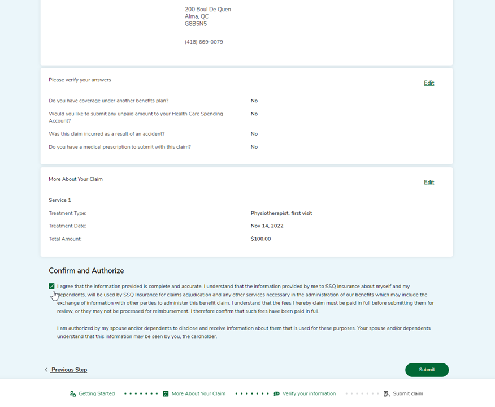The image size is (495, 407).
Task: Uncheck the Confirm and Authorize agreement checkbox
Action: click(51, 286)
